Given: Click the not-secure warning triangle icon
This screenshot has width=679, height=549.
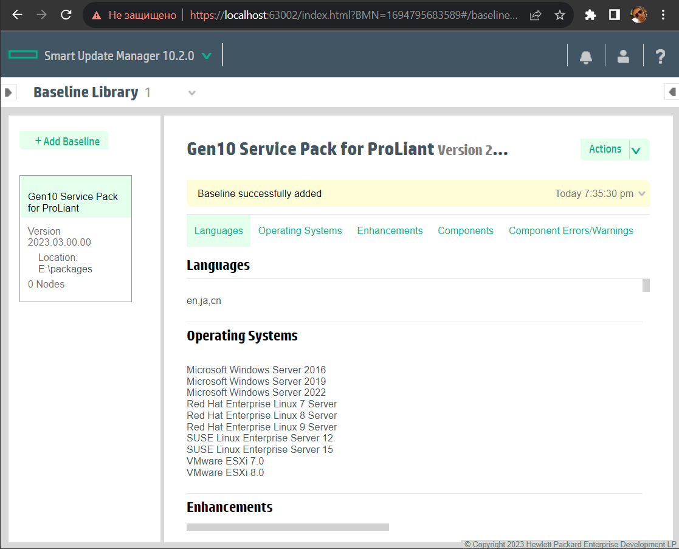Looking at the screenshot, I should pyautogui.click(x=96, y=15).
